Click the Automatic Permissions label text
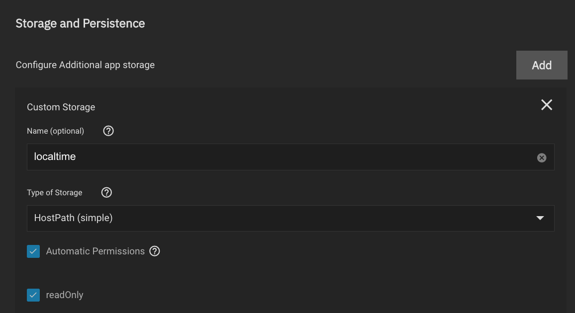Image resolution: width=575 pixels, height=313 pixels. pos(96,251)
